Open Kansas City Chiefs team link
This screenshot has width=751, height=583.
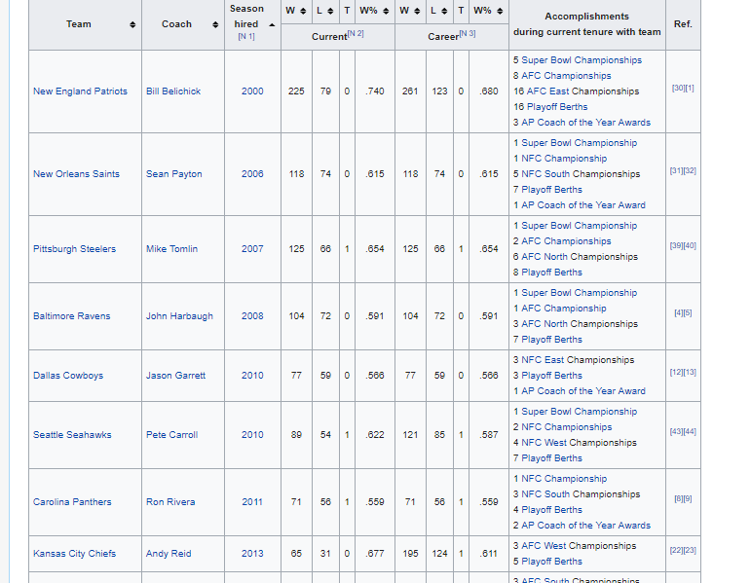pyautogui.click(x=74, y=554)
